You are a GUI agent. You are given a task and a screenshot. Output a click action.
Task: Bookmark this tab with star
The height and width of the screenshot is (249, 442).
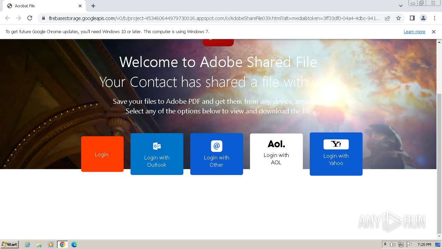(x=398, y=18)
